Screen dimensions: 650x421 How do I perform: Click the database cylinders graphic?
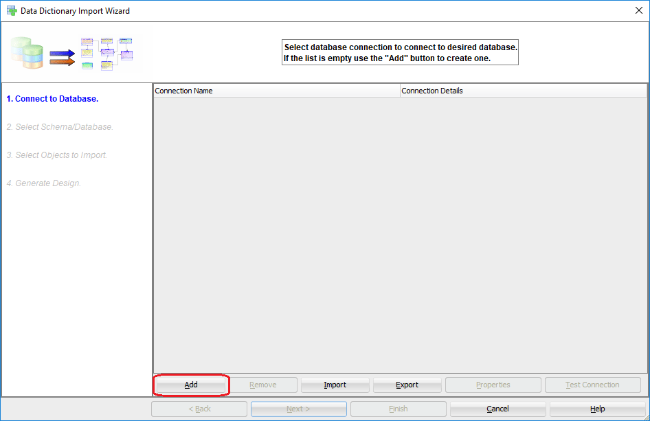26,52
